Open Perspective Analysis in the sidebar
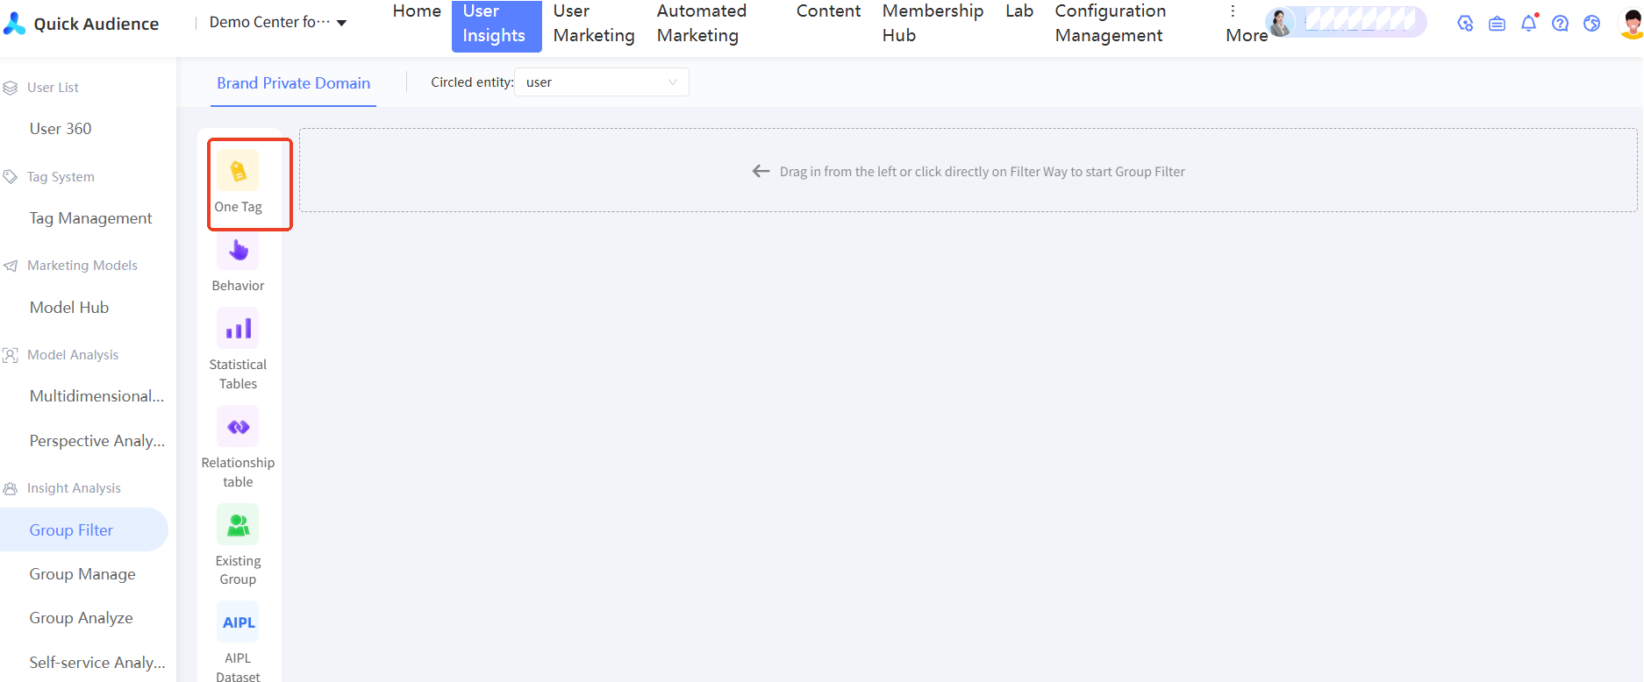This screenshot has width=1644, height=682. [x=96, y=441]
